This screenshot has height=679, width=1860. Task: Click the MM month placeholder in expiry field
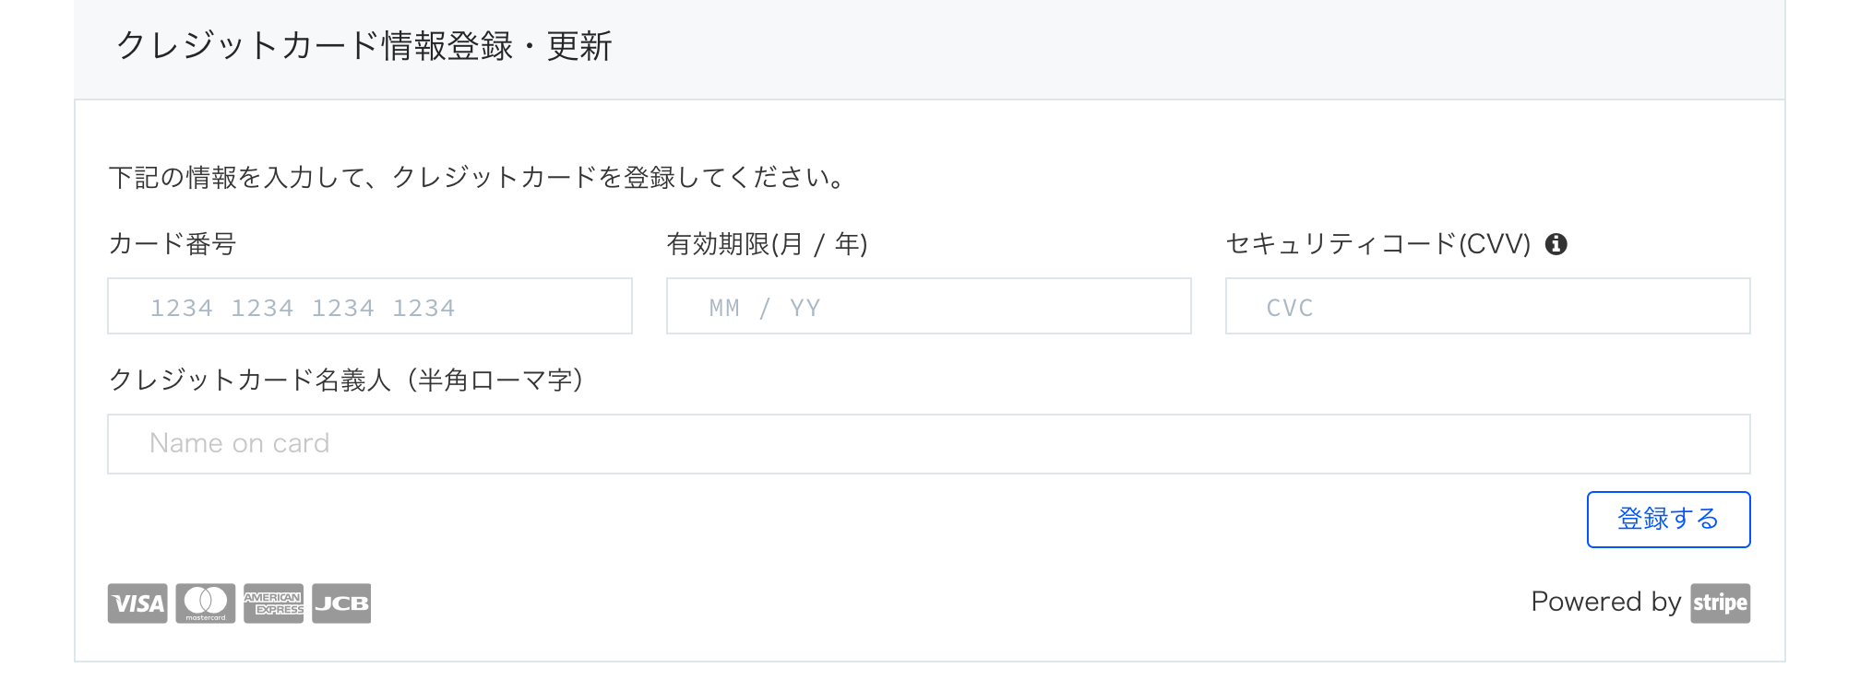click(x=724, y=308)
